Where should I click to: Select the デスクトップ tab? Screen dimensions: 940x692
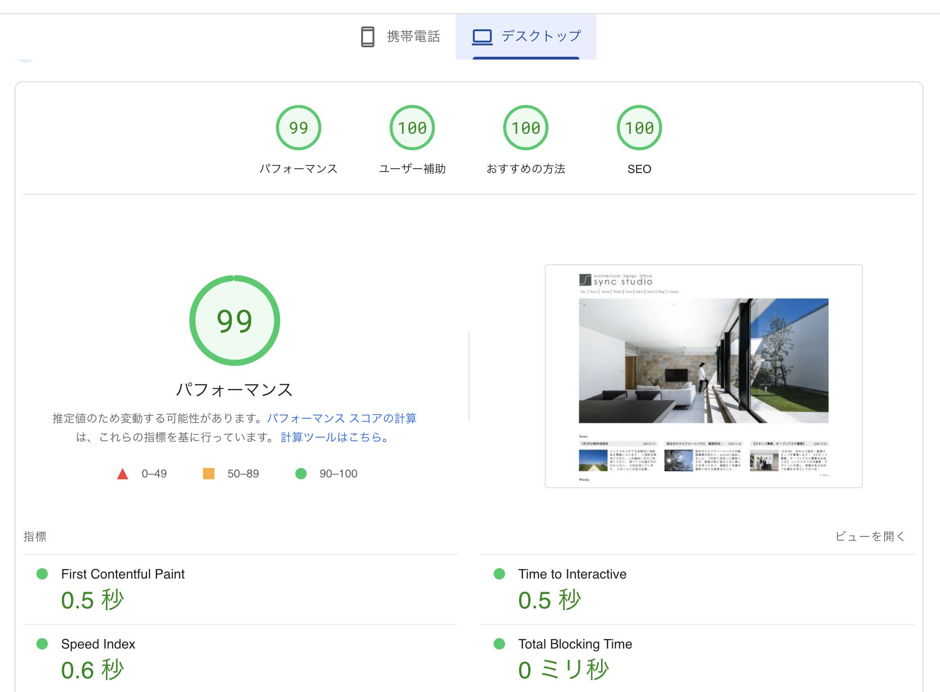click(x=541, y=36)
